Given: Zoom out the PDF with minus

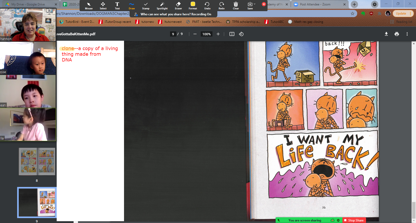Looking at the screenshot, I should [x=195, y=34].
